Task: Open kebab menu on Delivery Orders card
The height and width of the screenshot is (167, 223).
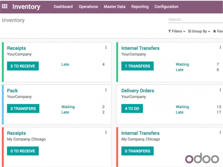Action: pos(220,90)
